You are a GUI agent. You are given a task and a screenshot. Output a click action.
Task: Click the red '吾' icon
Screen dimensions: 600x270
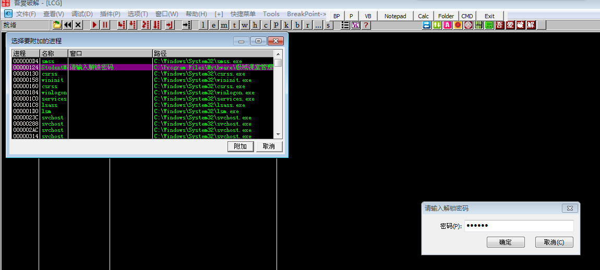tap(499, 25)
